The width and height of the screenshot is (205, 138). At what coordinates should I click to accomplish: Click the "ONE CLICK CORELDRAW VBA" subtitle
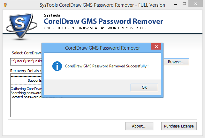(x=96, y=28)
